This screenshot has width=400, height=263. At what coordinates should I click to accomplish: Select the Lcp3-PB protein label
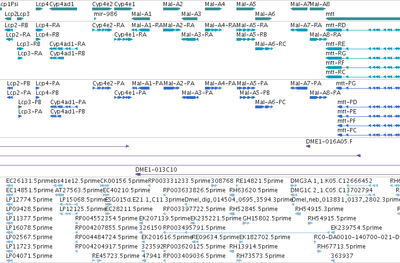(x=30, y=102)
